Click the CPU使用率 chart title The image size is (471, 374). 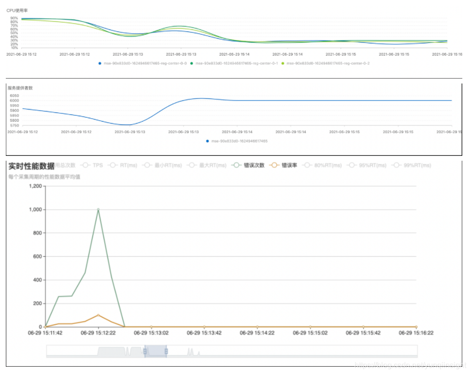click(17, 11)
